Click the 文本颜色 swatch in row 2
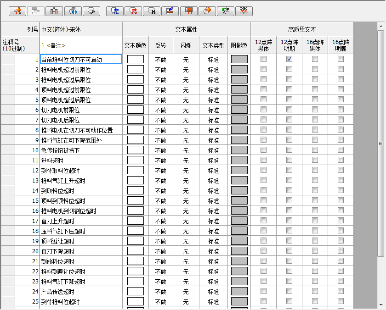 (x=135, y=70)
